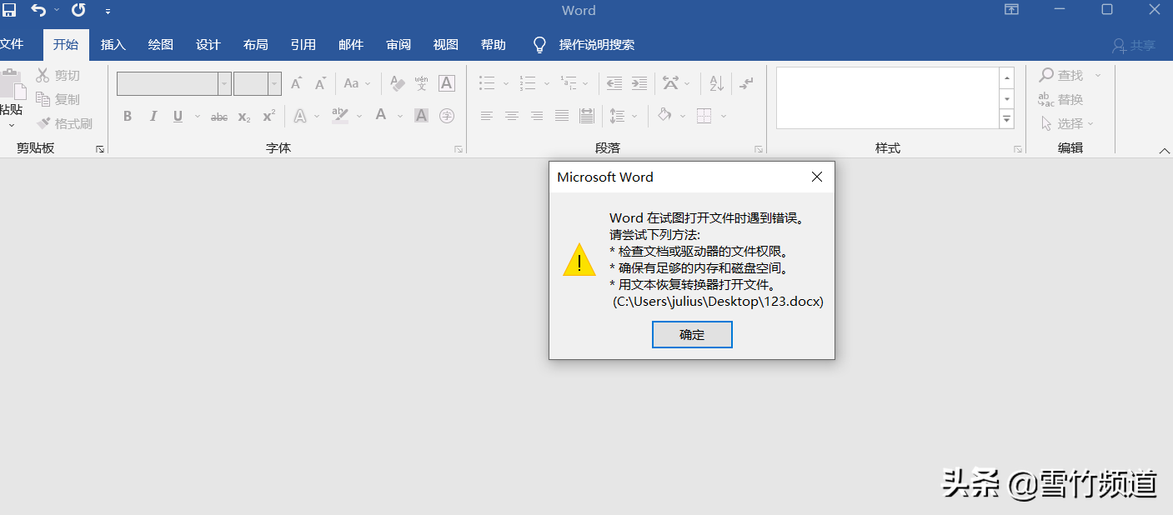Click the Grow Font size icon
This screenshot has height=515, width=1173.
(x=296, y=83)
